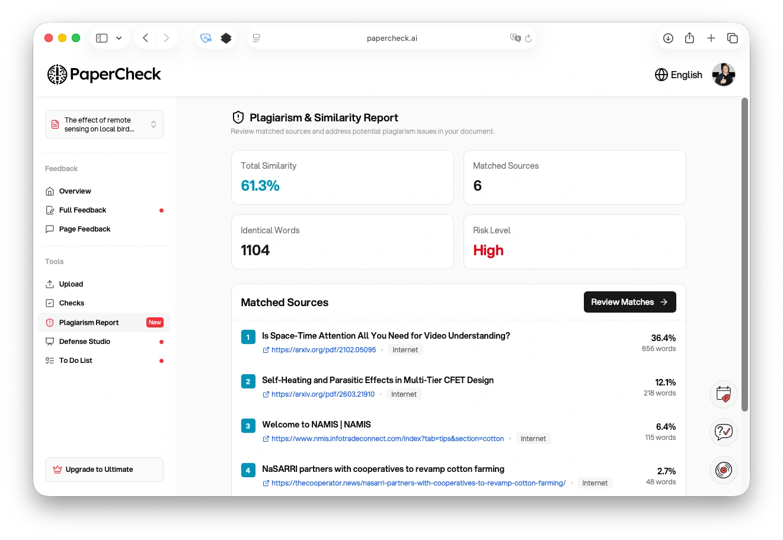Screen dimensions: 783x540
Task: Click the Upload arrow icon under Tools
Action: click(x=50, y=284)
